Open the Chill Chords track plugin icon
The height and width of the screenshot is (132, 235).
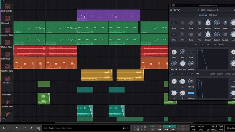(7, 18)
